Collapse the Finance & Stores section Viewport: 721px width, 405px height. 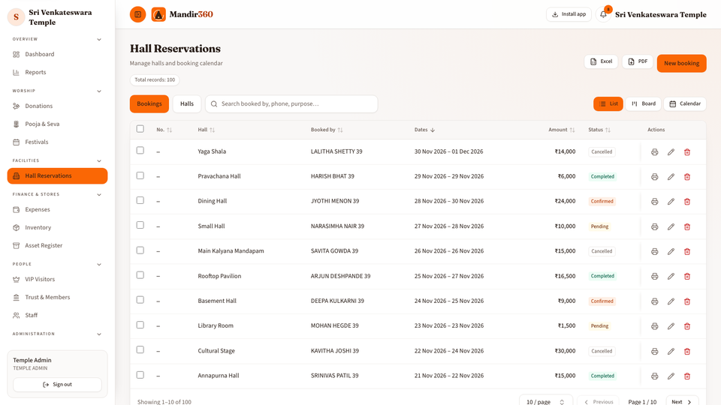click(99, 195)
